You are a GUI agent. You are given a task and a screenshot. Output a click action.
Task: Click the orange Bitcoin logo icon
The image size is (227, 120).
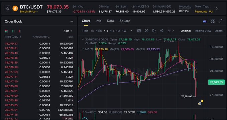[x=15, y=9]
